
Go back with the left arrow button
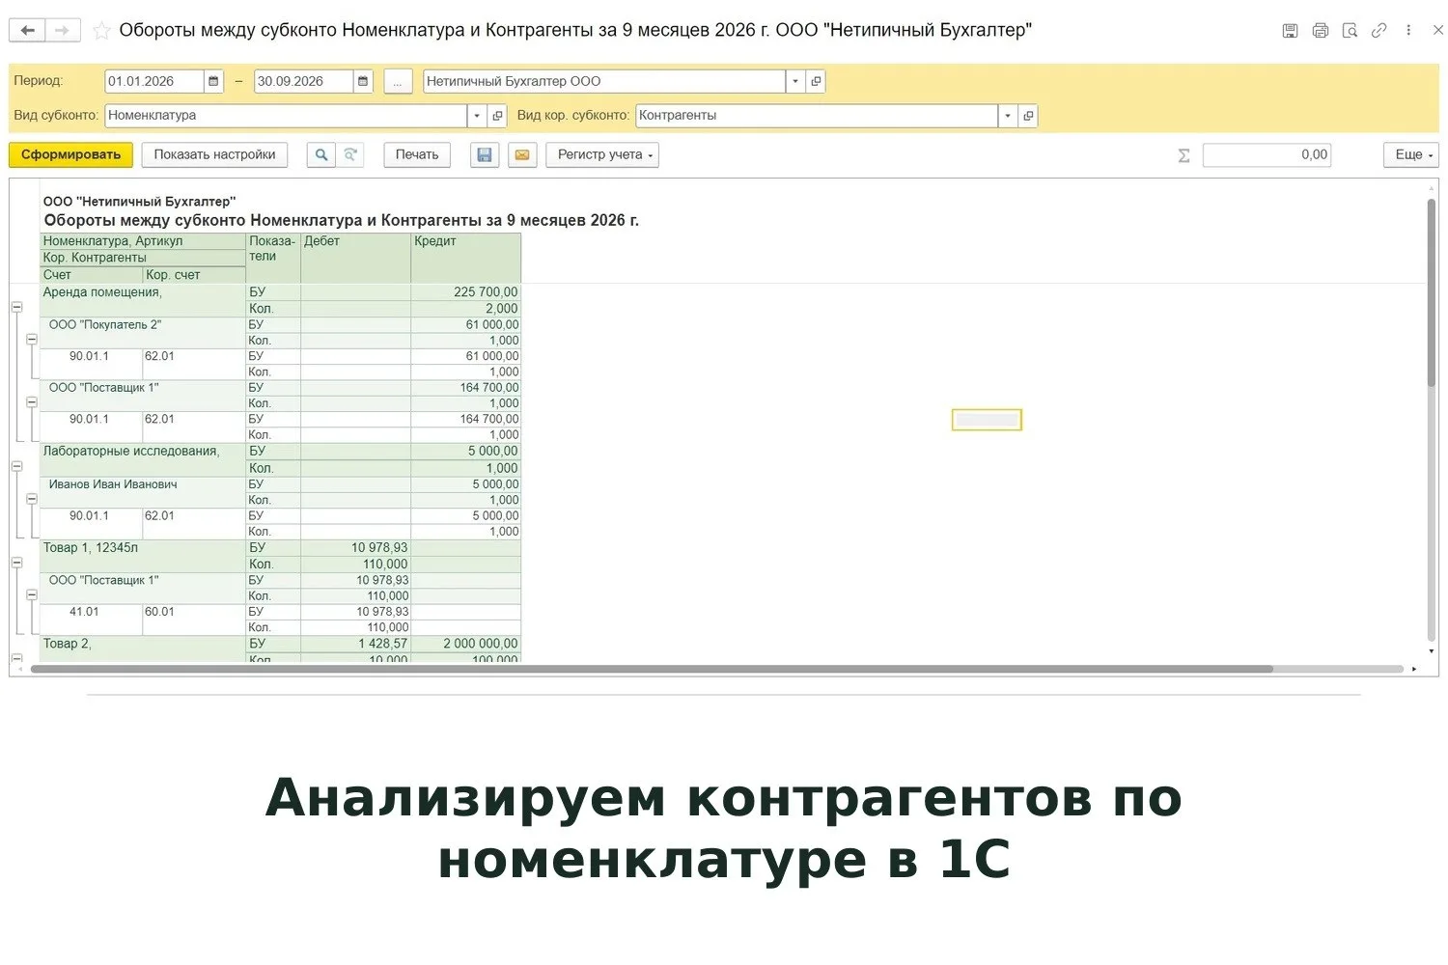[27, 31]
